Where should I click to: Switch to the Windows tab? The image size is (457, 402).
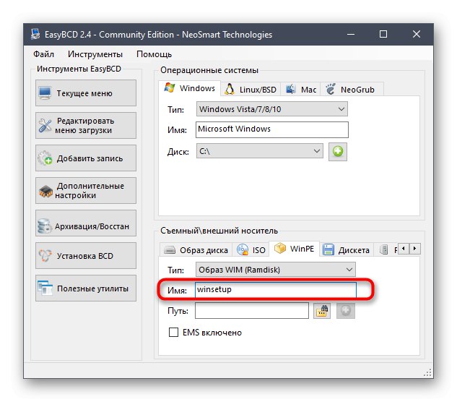190,88
